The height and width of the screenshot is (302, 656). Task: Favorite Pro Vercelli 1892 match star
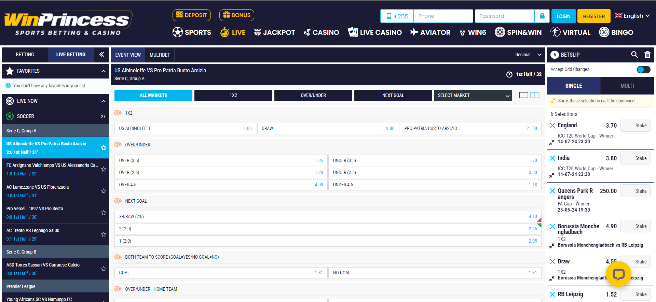(104, 213)
